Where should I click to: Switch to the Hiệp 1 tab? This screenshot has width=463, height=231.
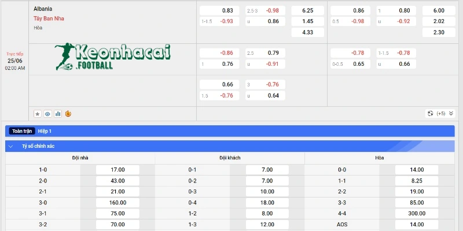[x=45, y=131]
